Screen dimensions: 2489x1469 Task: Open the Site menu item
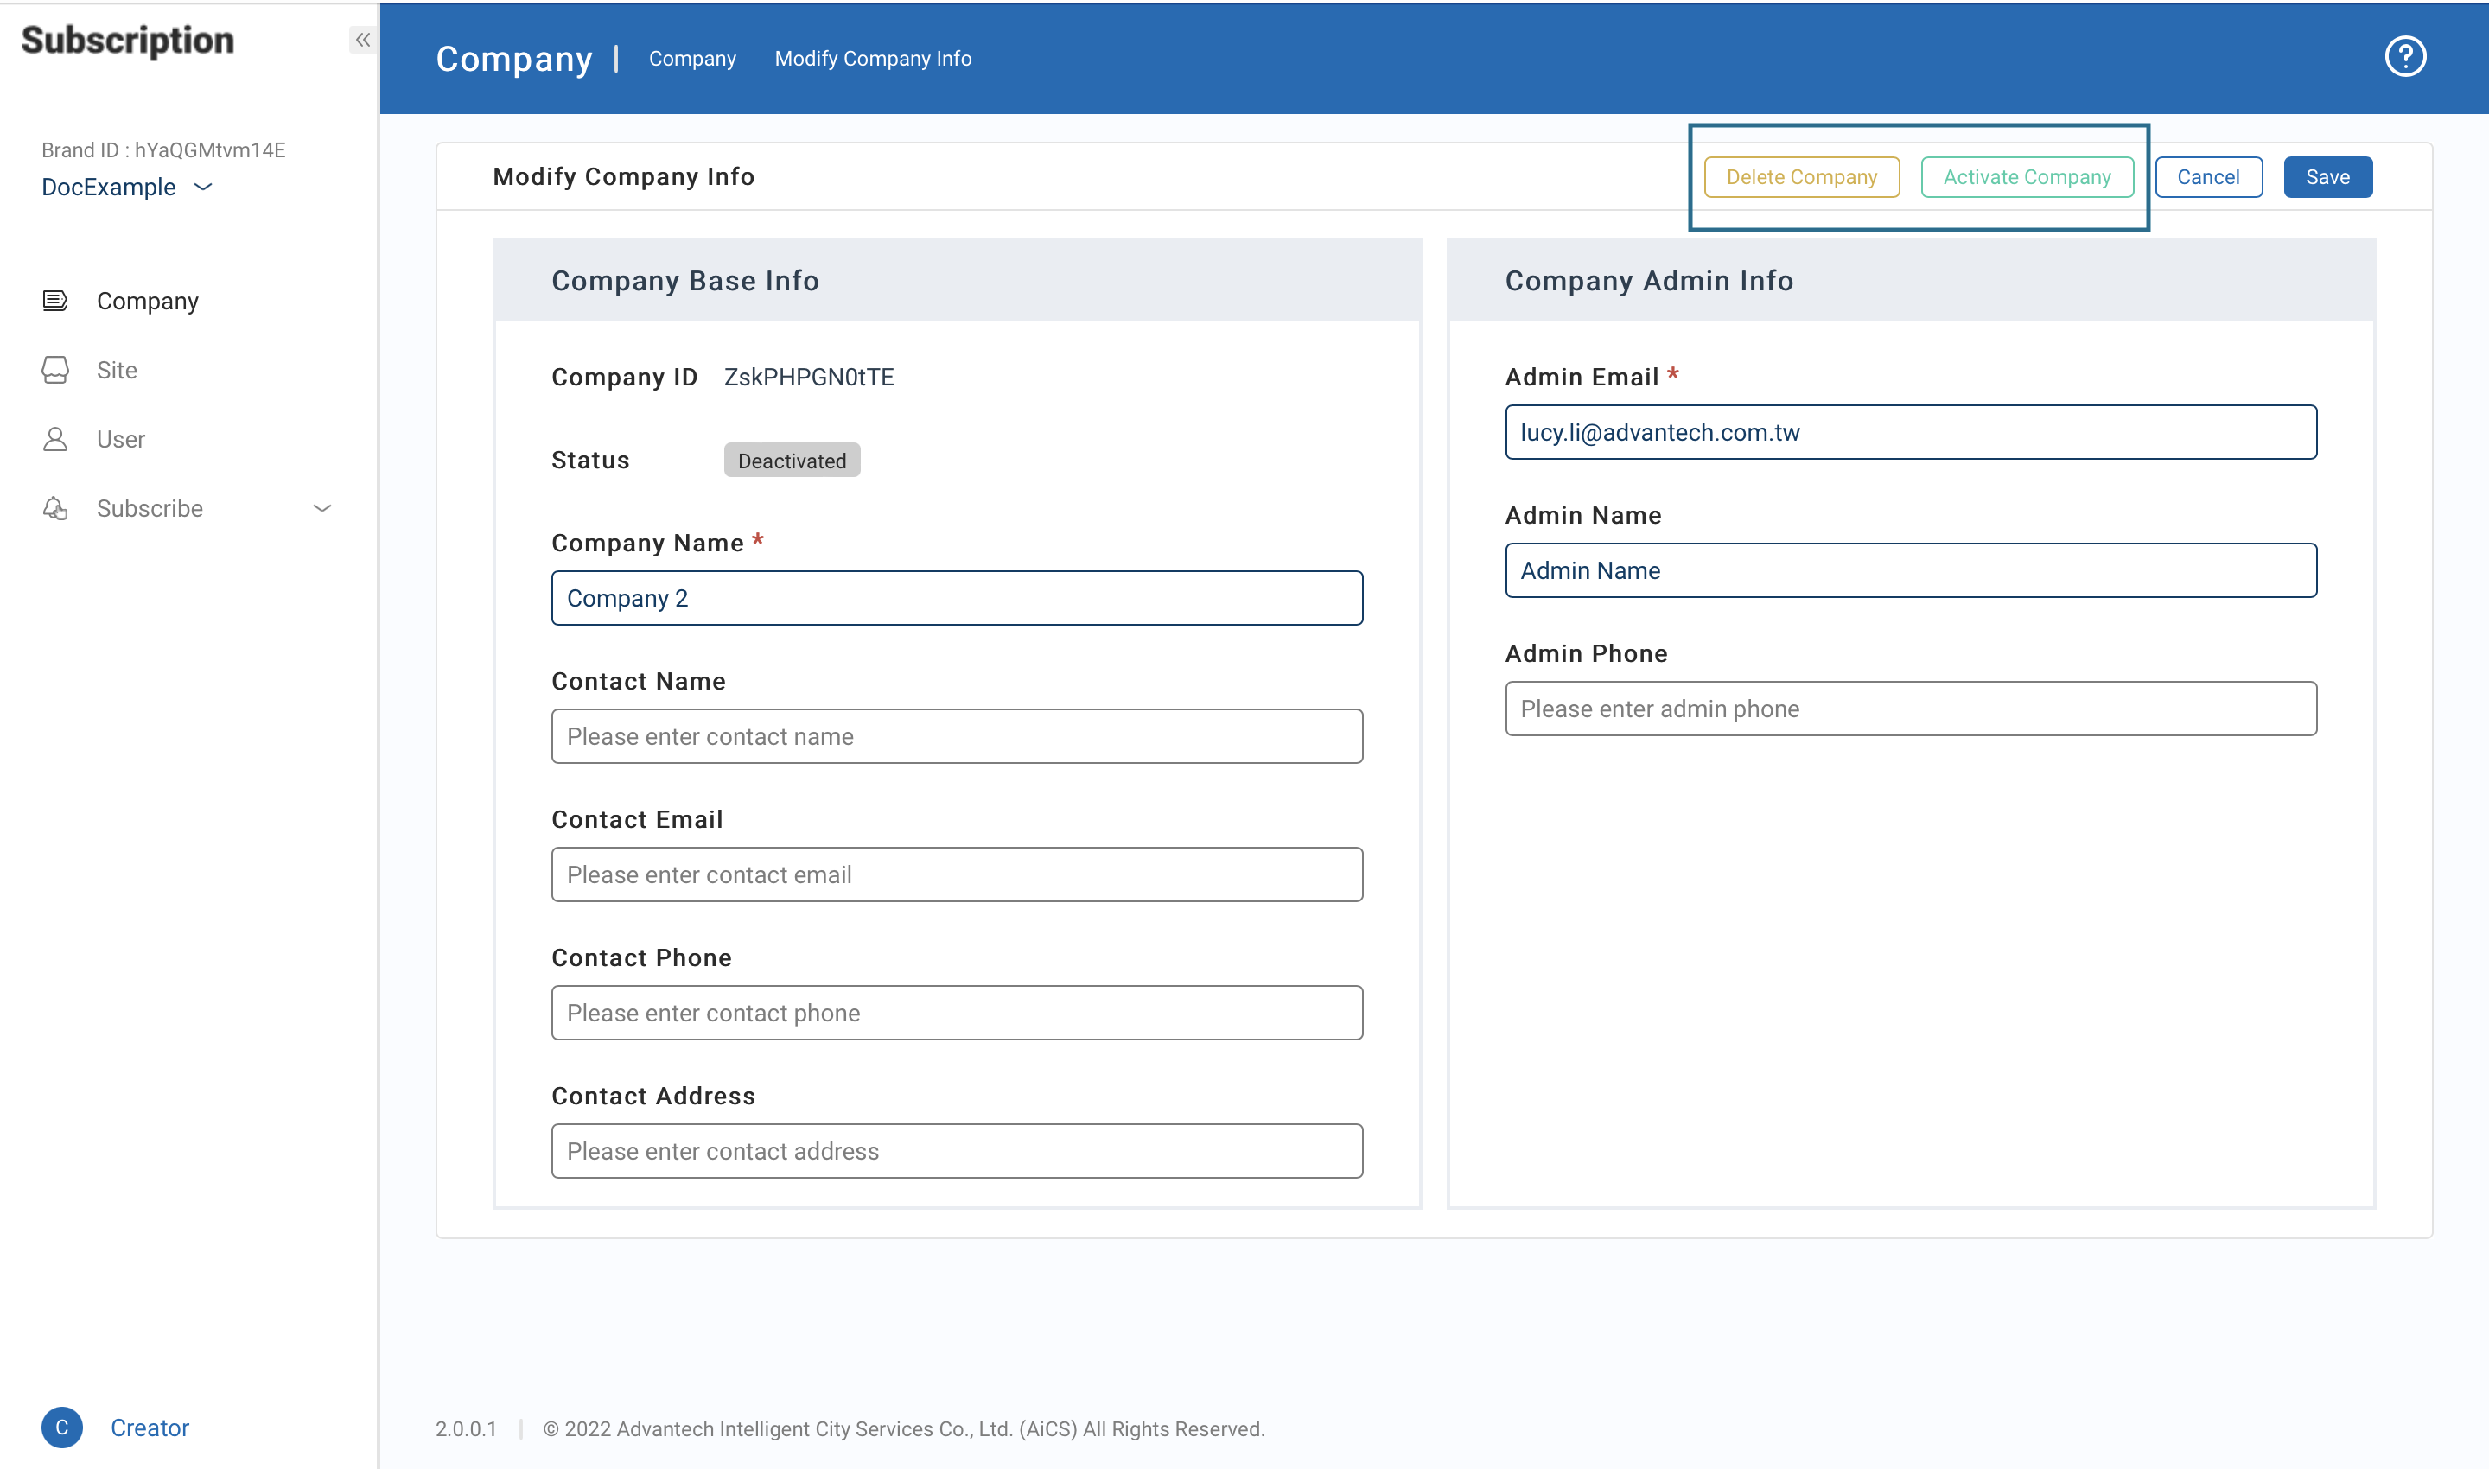pyautogui.click(x=117, y=370)
